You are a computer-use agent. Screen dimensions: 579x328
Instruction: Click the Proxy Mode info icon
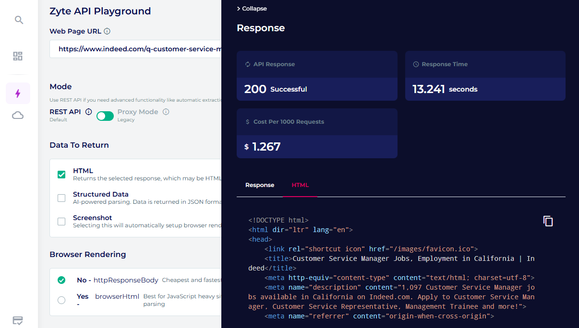coord(166,111)
